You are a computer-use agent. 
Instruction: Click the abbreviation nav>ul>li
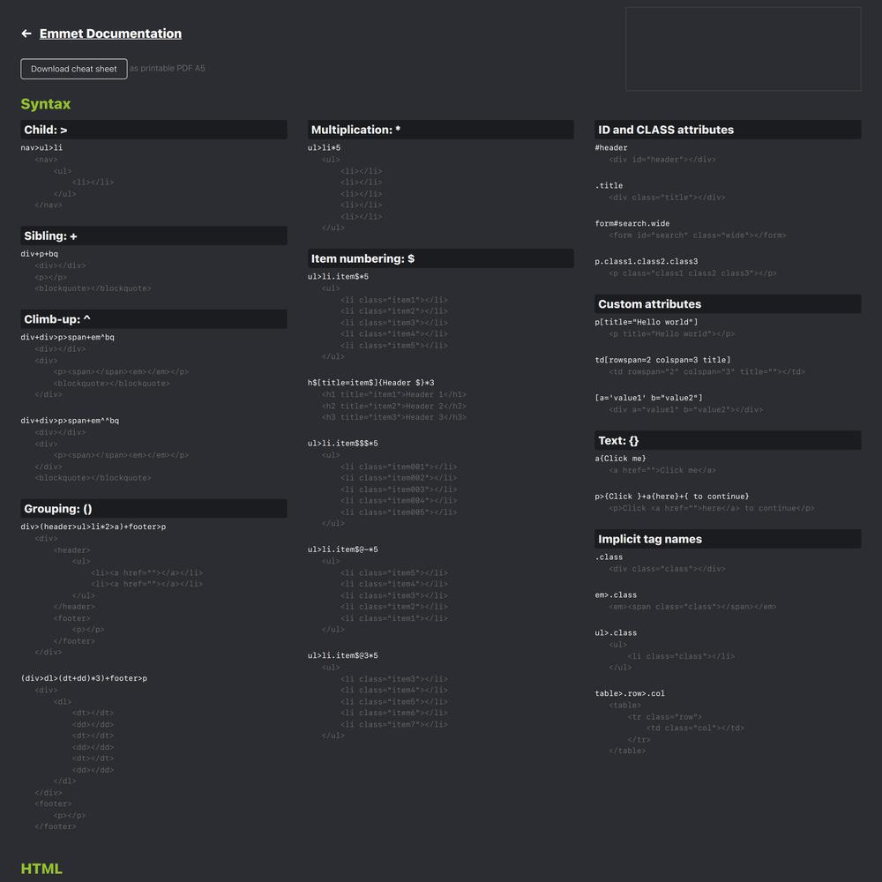(x=41, y=148)
